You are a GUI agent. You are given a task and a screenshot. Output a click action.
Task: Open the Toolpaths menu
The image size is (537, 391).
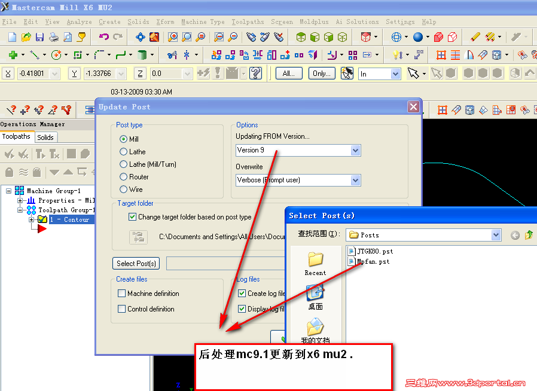pos(248,22)
